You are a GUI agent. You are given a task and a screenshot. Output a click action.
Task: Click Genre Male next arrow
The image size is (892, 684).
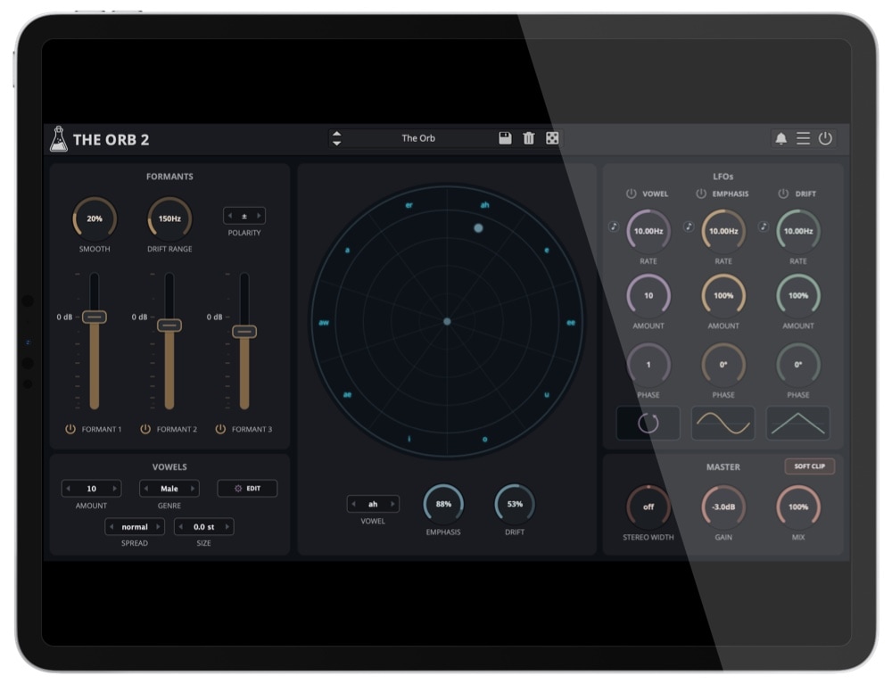coord(193,489)
